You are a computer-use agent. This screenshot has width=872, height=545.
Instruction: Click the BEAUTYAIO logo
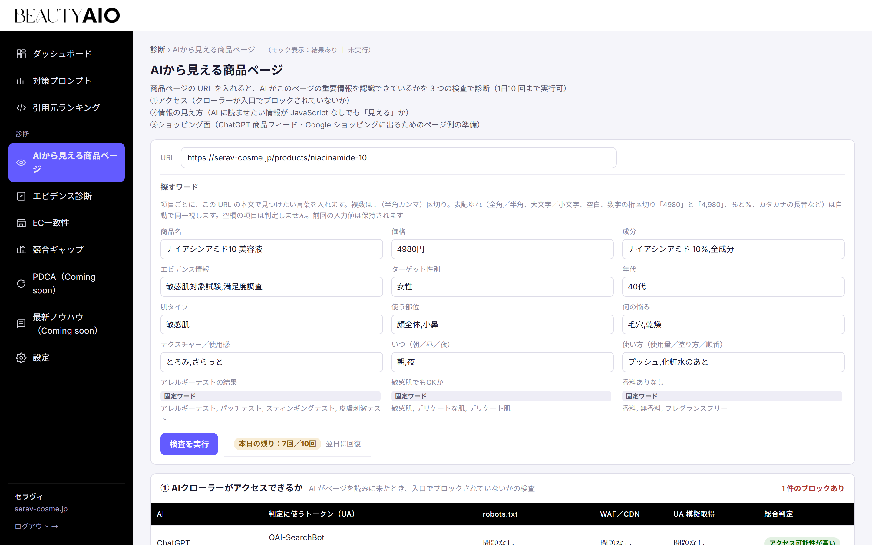67,15
